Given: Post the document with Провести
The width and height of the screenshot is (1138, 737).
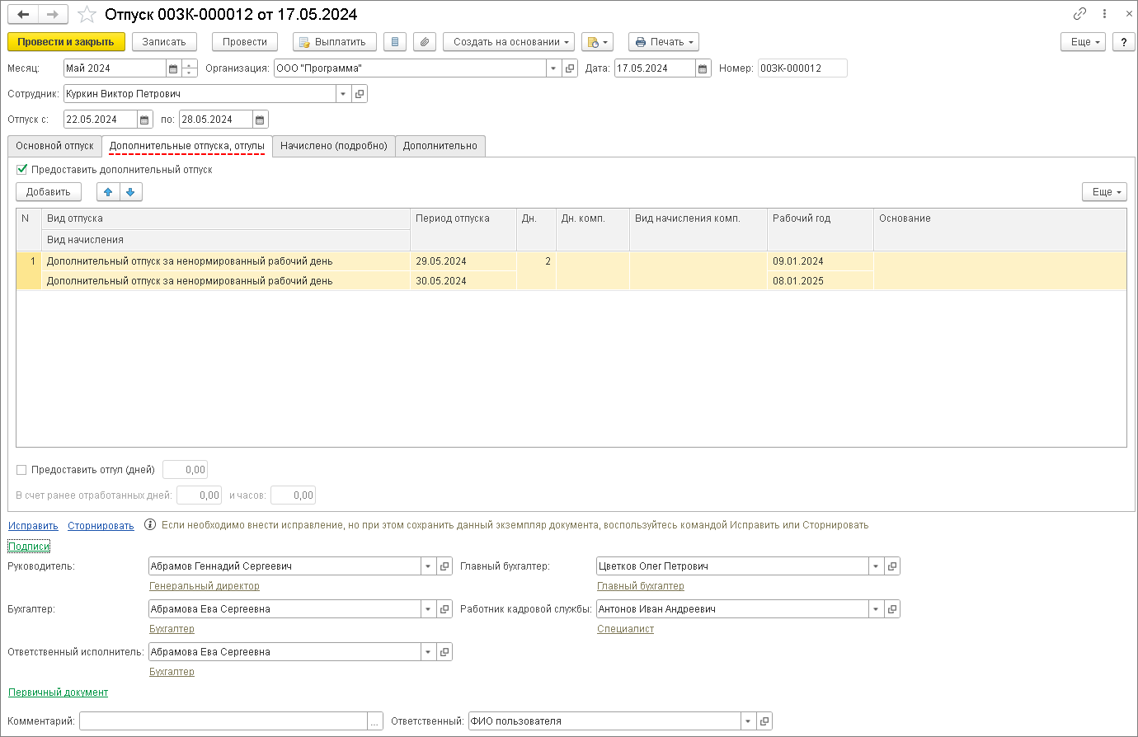Looking at the screenshot, I should point(245,42).
